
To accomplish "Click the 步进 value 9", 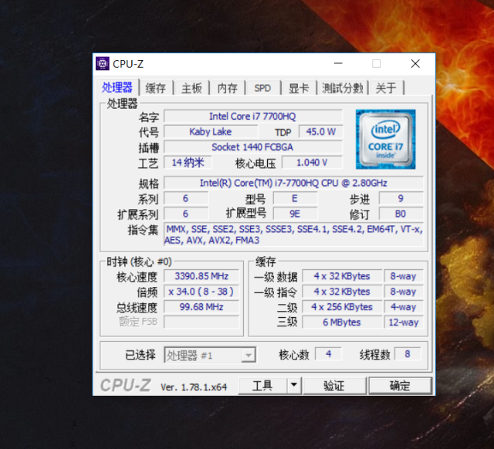I will [401, 198].
